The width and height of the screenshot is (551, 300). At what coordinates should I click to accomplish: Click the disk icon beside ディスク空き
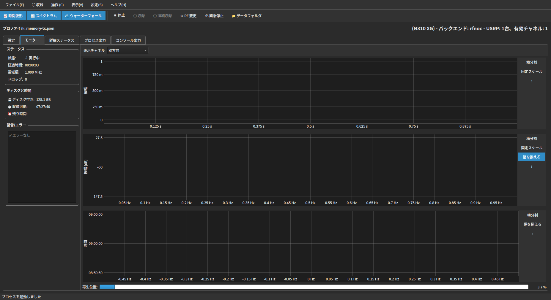click(10, 100)
